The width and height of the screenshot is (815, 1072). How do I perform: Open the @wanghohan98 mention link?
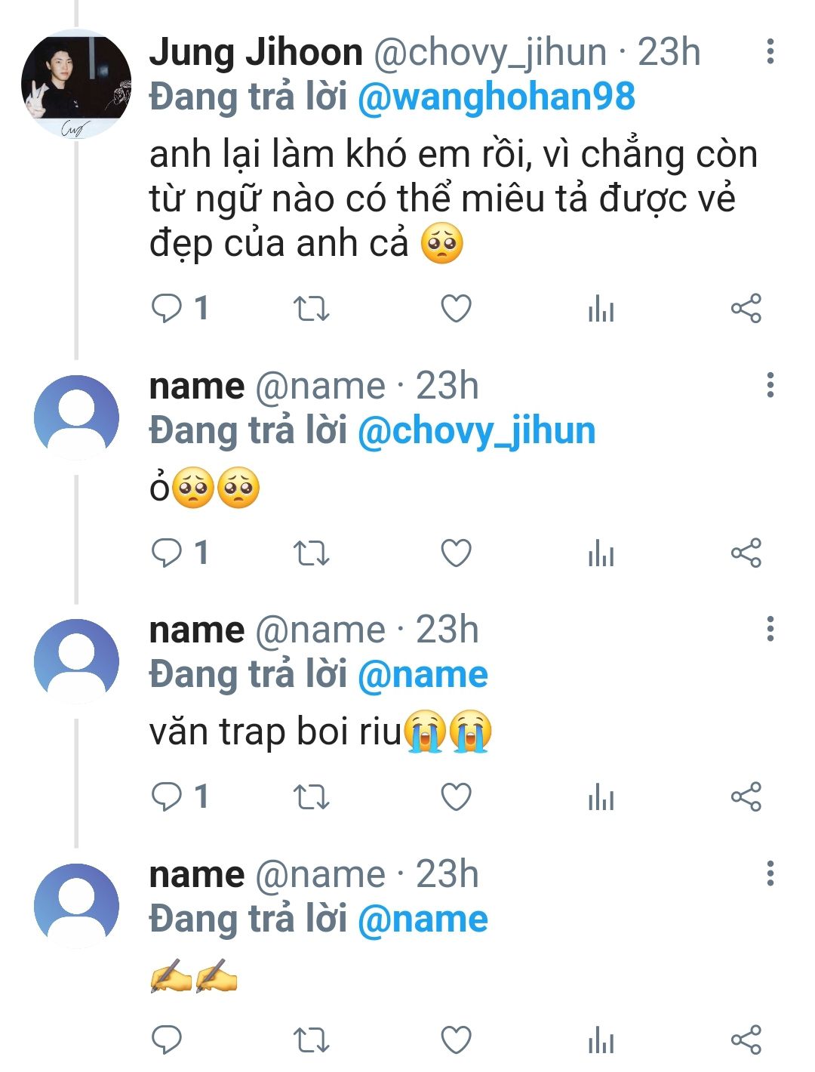[496, 97]
